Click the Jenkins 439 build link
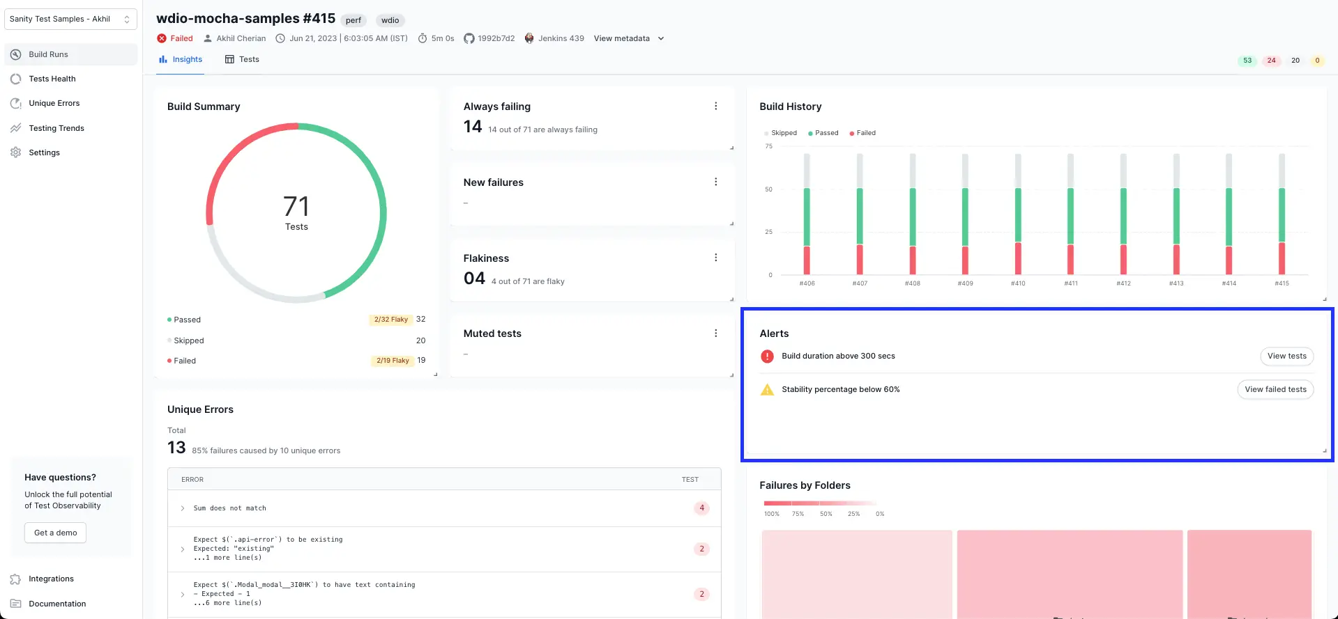This screenshot has height=619, width=1338. coord(561,38)
